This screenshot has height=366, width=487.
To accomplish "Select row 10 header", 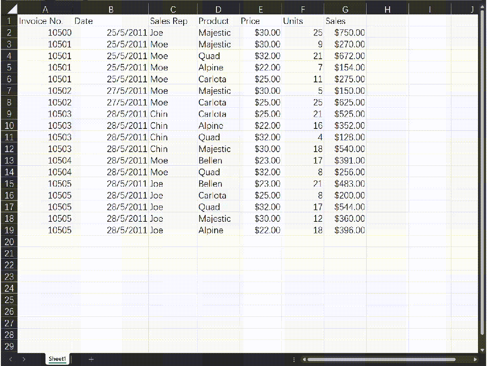I will click(x=9, y=126).
